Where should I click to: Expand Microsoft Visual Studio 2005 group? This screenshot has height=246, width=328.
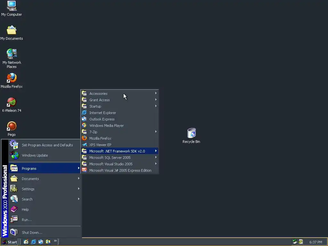tap(119, 164)
